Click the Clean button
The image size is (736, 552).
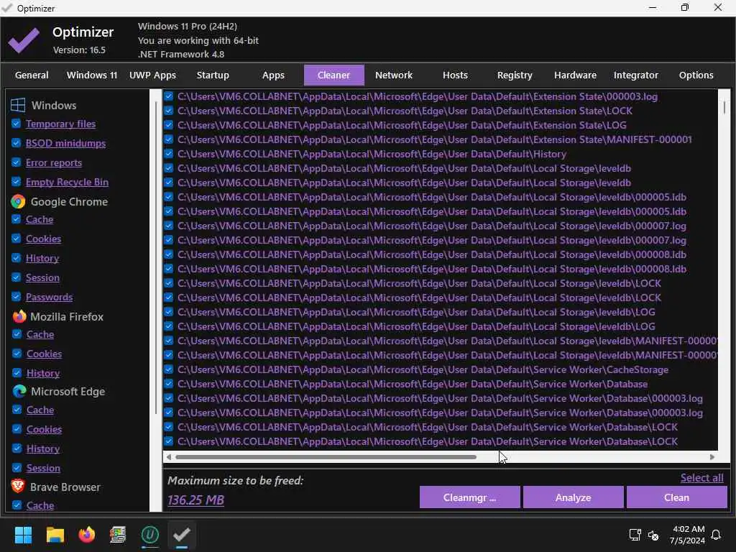676,497
